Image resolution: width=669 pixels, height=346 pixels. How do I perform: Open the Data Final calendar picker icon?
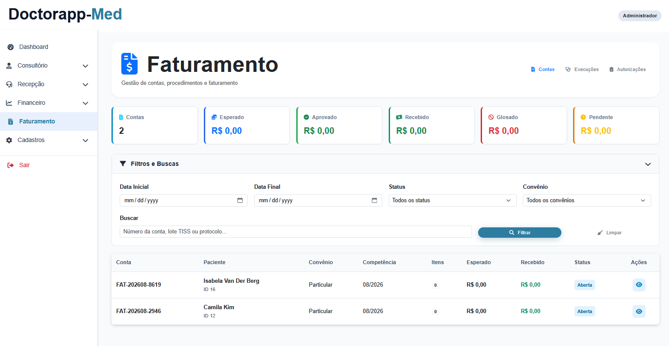(x=374, y=200)
